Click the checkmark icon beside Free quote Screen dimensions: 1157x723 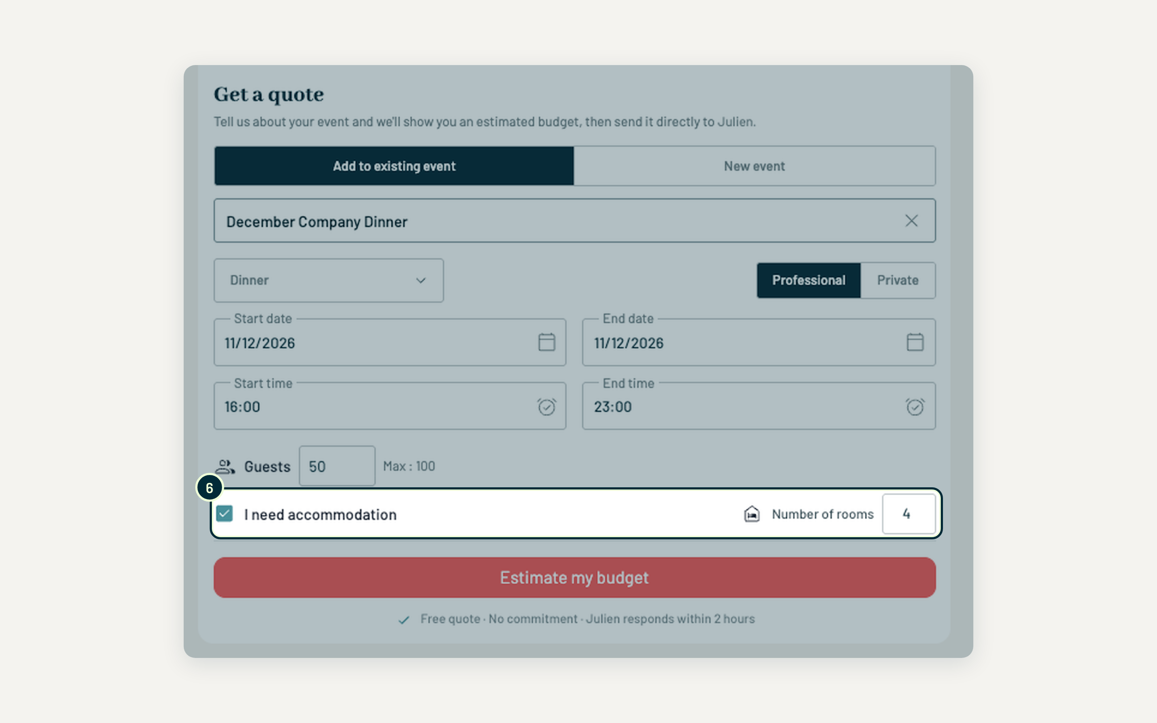[x=404, y=620]
